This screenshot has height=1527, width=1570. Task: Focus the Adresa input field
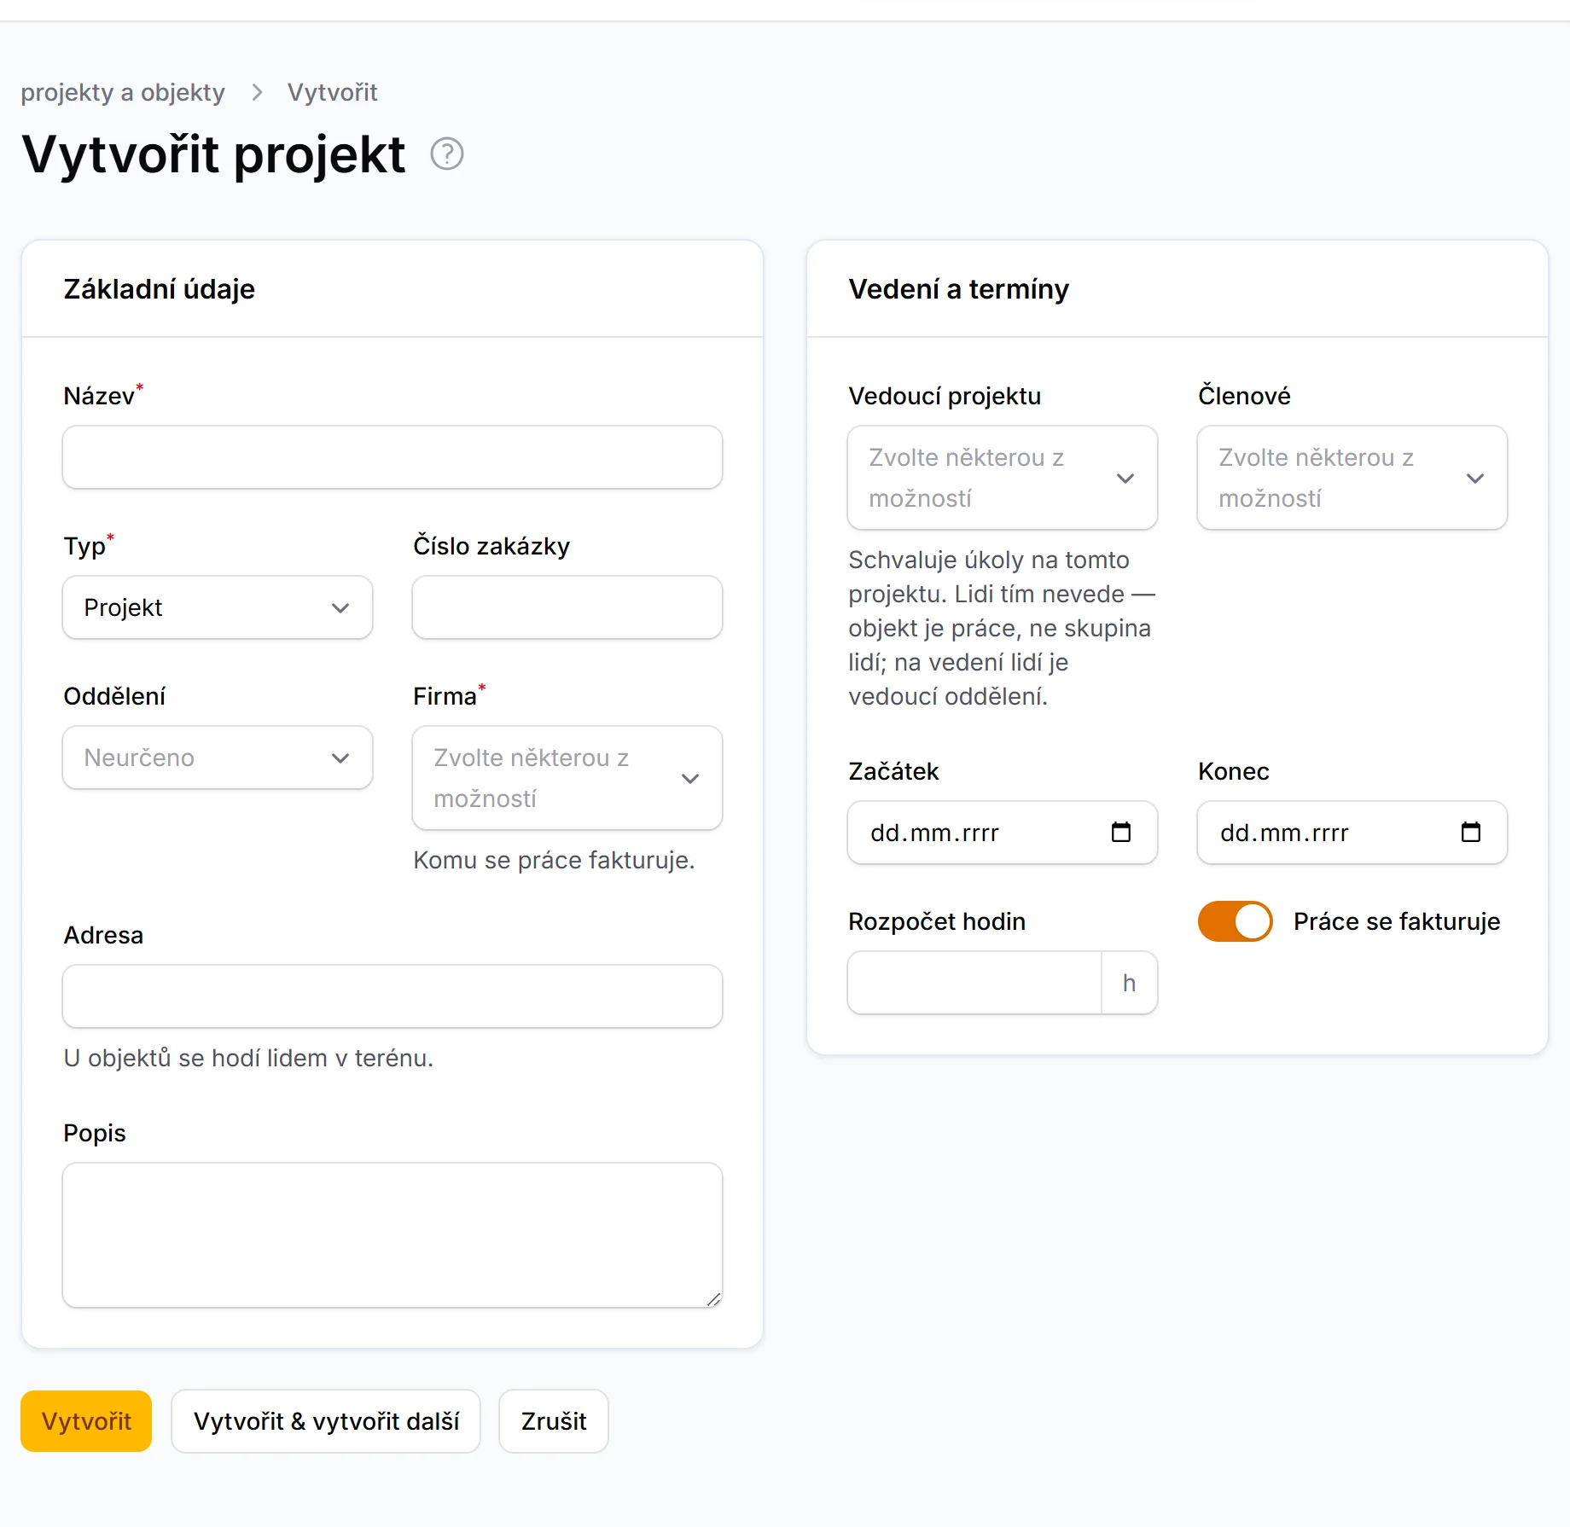click(392, 996)
